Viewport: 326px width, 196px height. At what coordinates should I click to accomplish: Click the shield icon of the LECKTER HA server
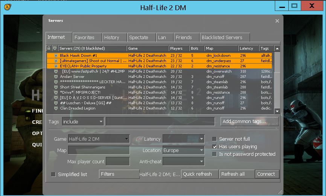click(x=56, y=82)
